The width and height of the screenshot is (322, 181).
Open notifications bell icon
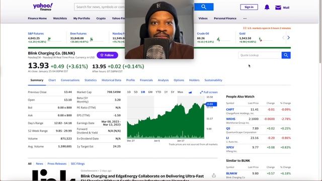click(x=267, y=8)
